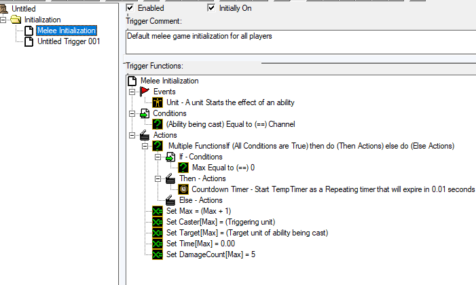Click the unit event icon for ability effect
Screen dimensions: 476x285
click(158, 102)
